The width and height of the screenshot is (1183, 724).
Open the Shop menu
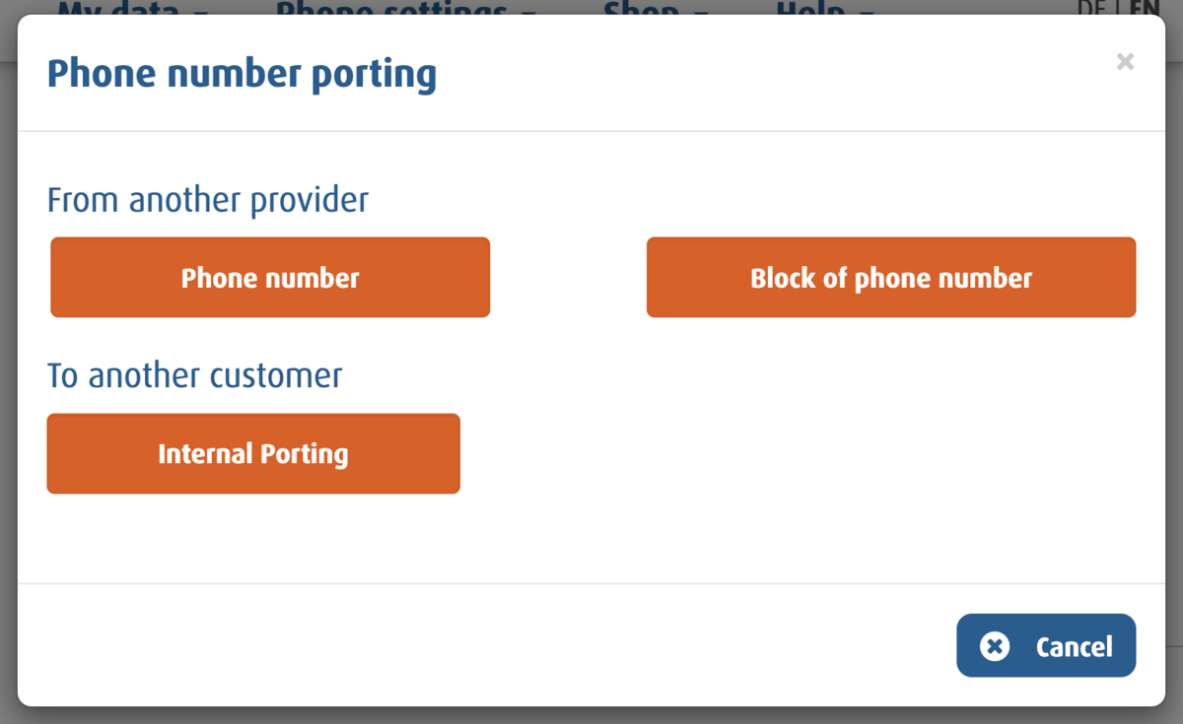pos(641,9)
